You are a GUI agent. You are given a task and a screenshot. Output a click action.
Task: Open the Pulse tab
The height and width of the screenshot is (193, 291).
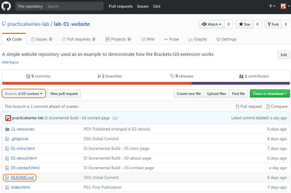point(171,39)
